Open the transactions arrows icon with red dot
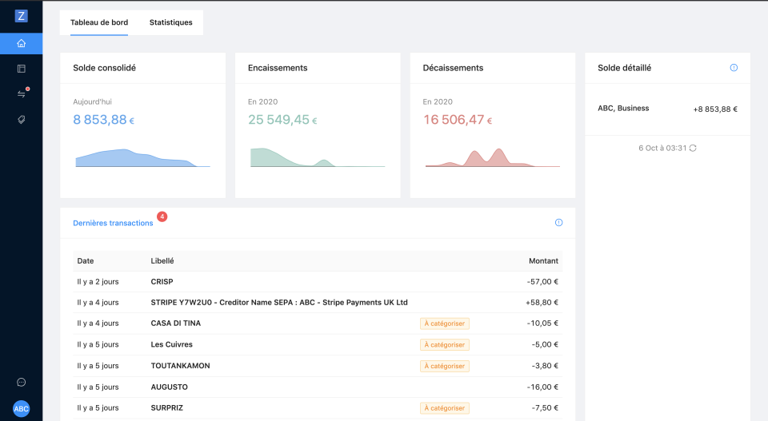This screenshot has width=768, height=421. pos(22,93)
